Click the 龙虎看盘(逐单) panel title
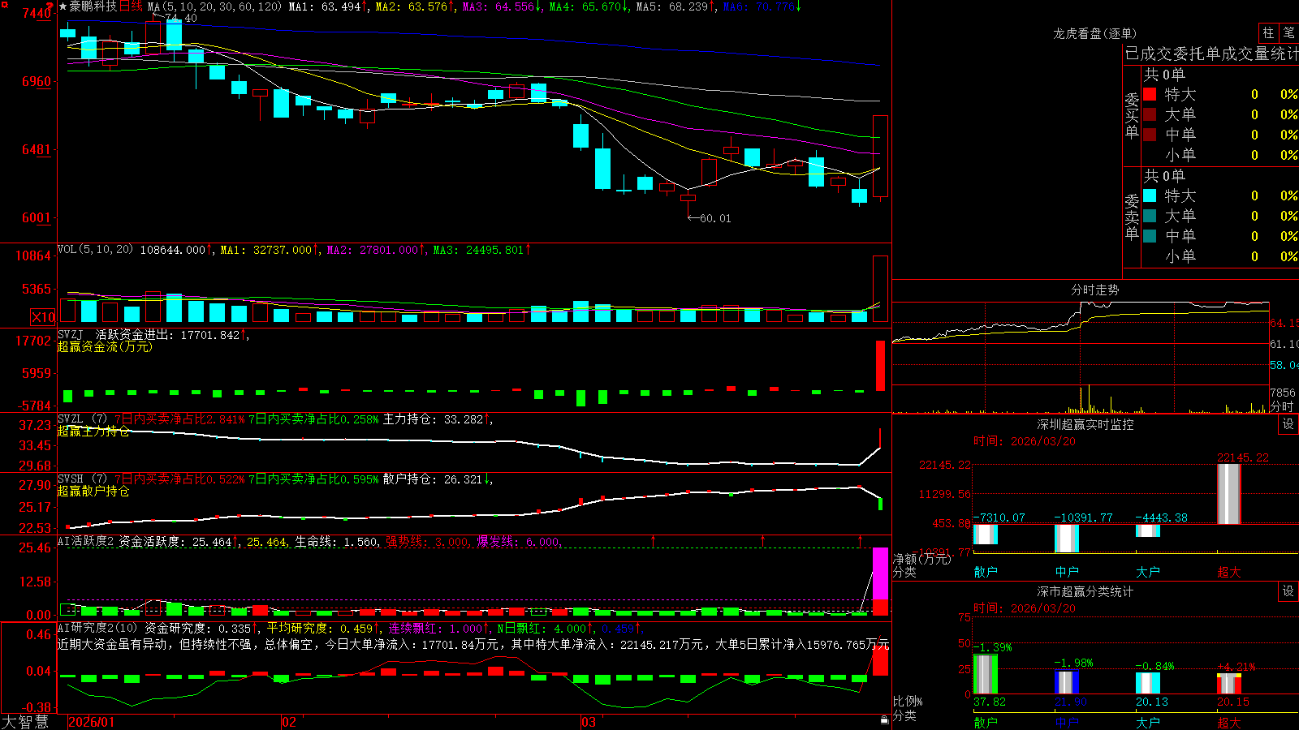The image size is (1299, 730). [1094, 33]
